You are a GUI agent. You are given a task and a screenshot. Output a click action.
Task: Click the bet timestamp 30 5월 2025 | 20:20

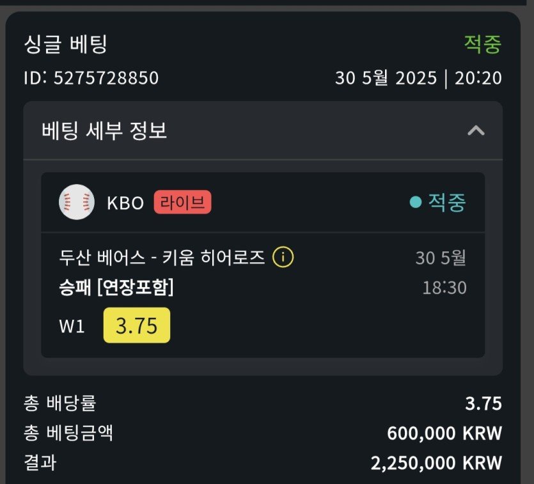(x=418, y=78)
